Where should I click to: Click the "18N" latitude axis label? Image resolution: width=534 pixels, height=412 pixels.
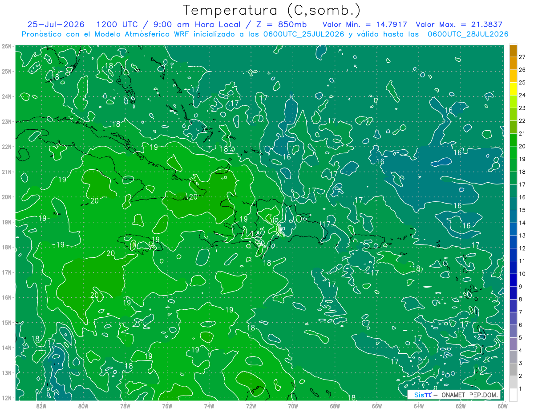click(7, 247)
